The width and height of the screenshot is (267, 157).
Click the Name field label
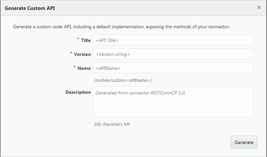coord(84,68)
